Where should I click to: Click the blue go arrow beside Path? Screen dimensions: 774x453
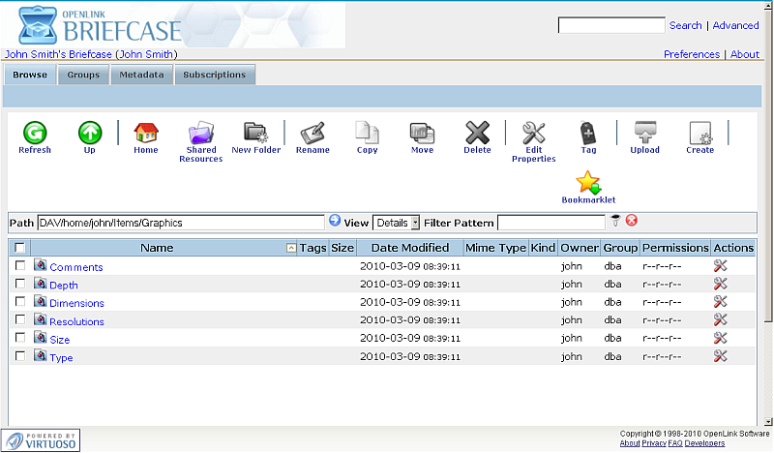335,222
